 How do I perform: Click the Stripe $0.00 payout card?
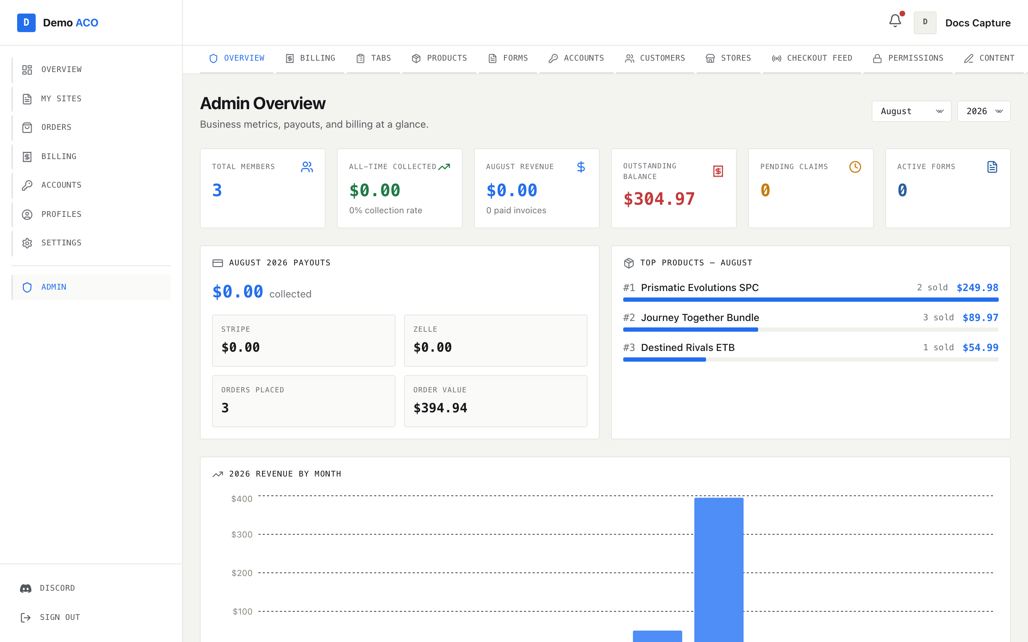(303, 341)
